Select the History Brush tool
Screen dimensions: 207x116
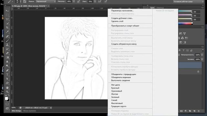tap(7, 49)
